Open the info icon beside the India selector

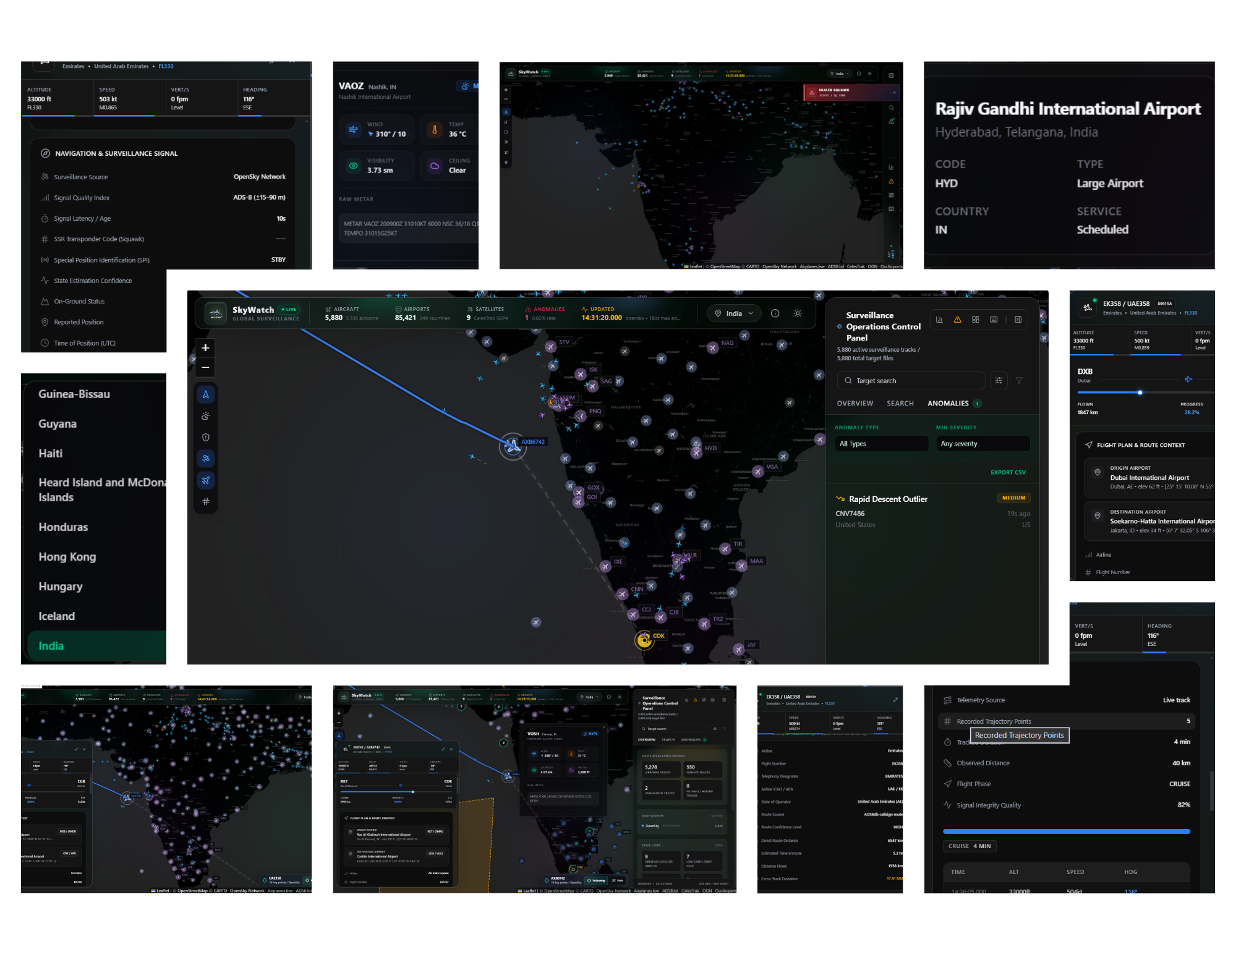click(775, 313)
